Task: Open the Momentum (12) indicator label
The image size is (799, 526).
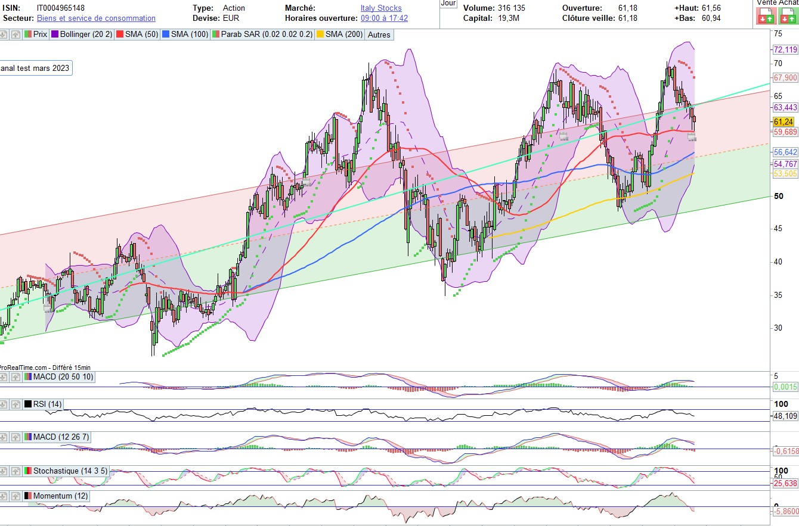Action: 56,496
